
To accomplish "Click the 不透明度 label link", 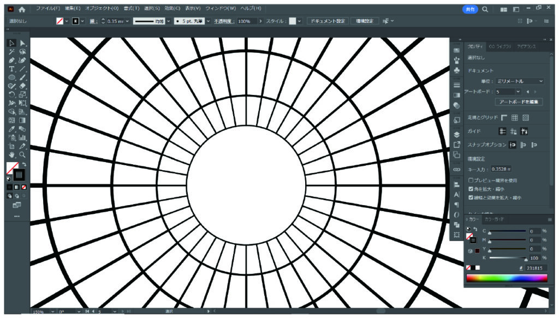I will pos(223,21).
